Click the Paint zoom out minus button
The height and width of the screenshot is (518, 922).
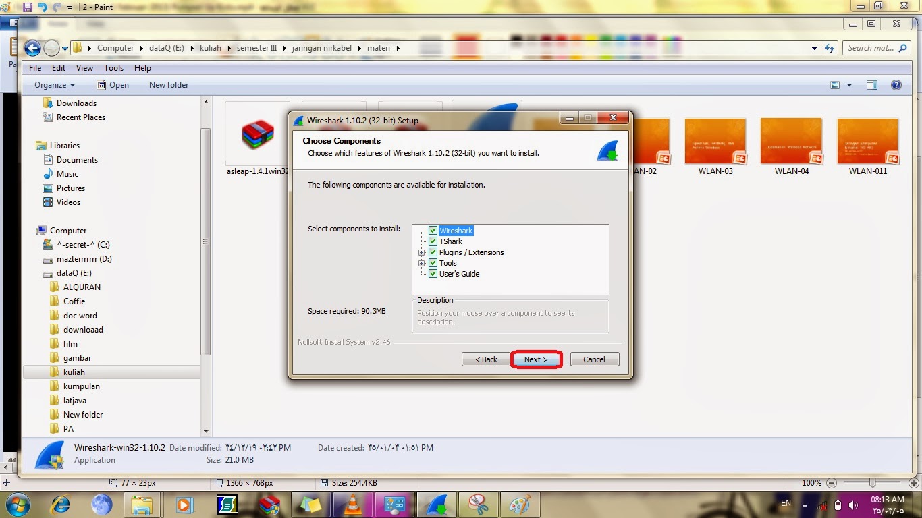[x=832, y=483]
